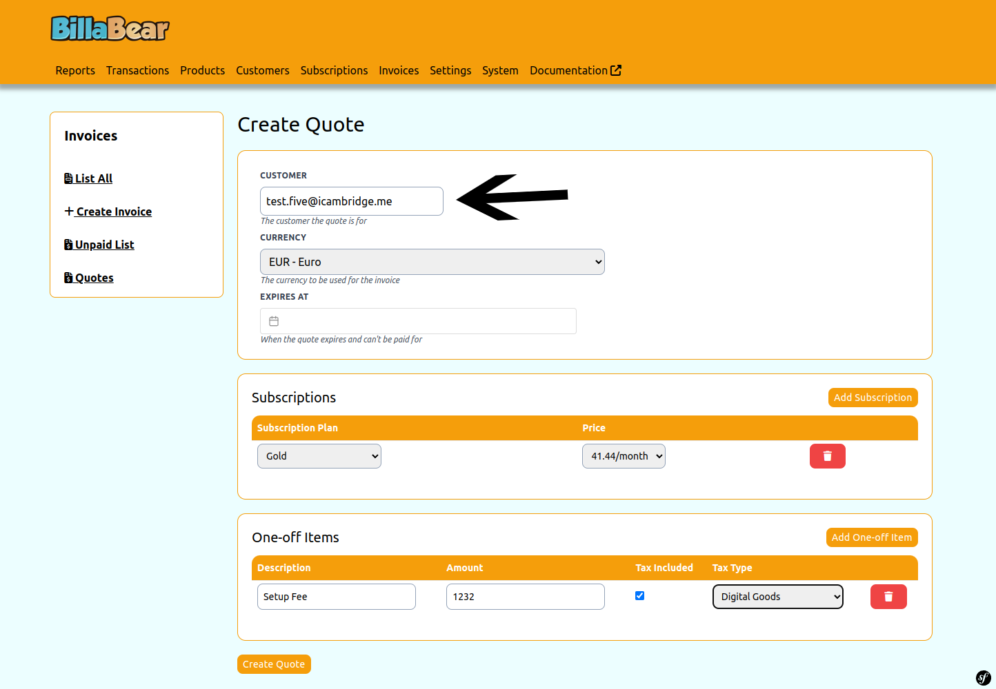996x689 pixels.
Task: Click the invoice icon beside Quotes
Action: click(68, 278)
